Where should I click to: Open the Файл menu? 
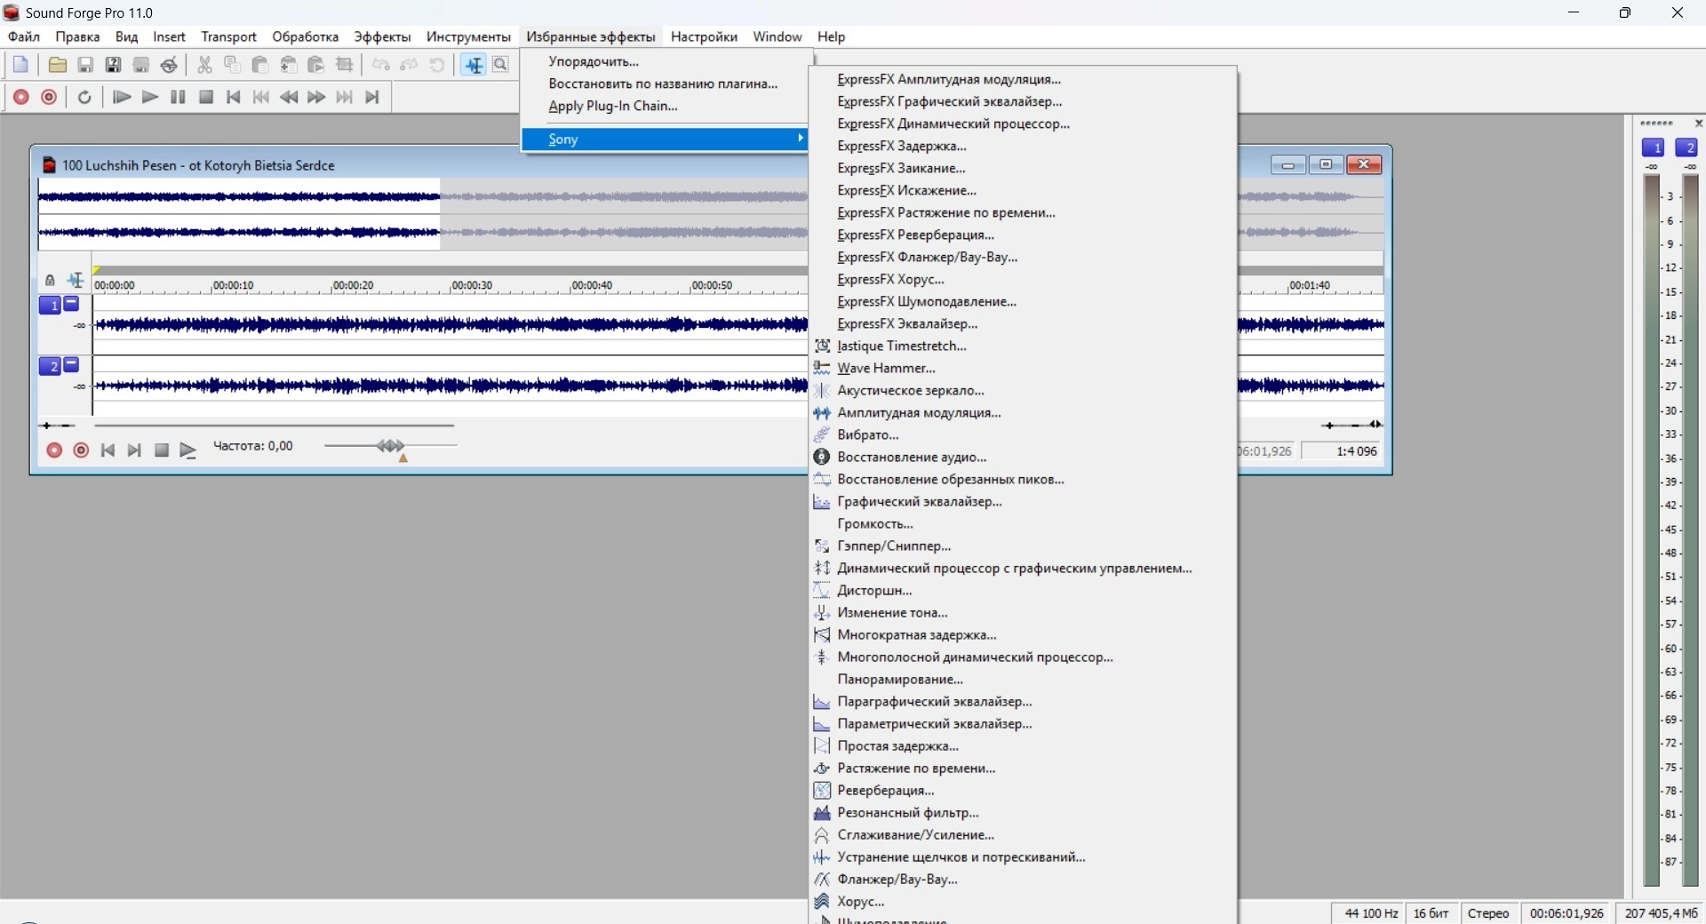(x=24, y=36)
